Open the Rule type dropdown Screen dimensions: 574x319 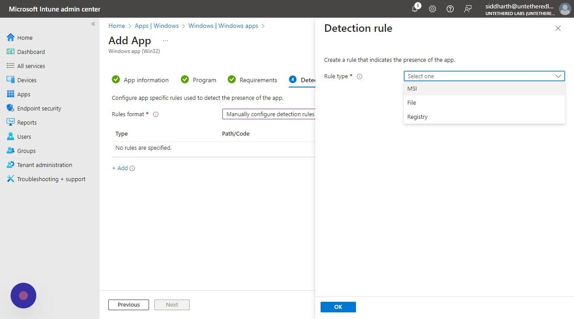click(484, 76)
